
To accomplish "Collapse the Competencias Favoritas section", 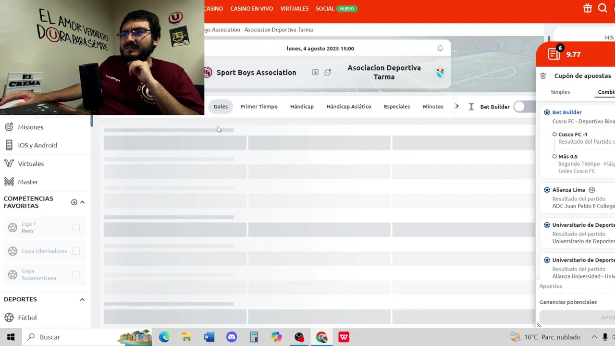I will 82,202.
